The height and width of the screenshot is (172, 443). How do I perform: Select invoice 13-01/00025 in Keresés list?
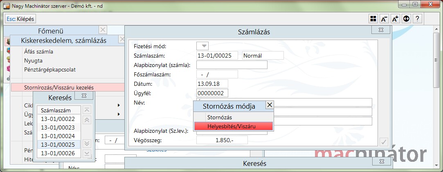pos(59,145)
